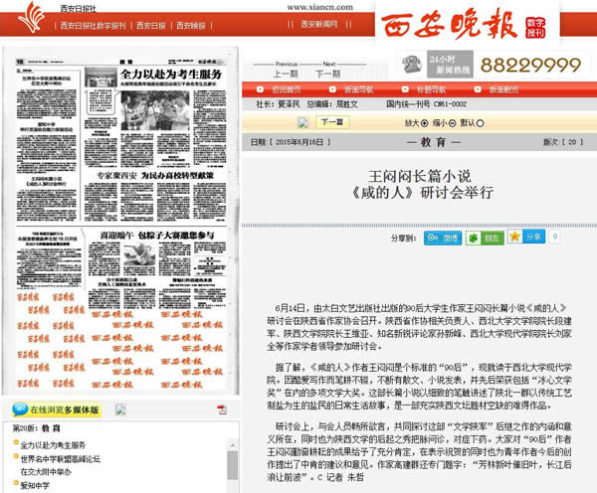Click the bullet icon beside 标题导航
The width and height of the screenshot is (597, 493).
(x=405, y=89)
